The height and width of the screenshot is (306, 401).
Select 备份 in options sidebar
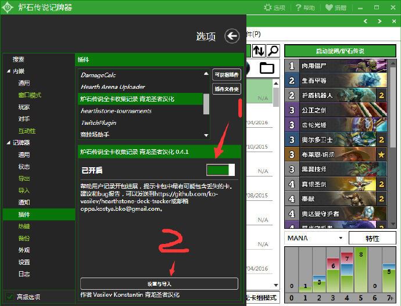click(x=24, y=238)
